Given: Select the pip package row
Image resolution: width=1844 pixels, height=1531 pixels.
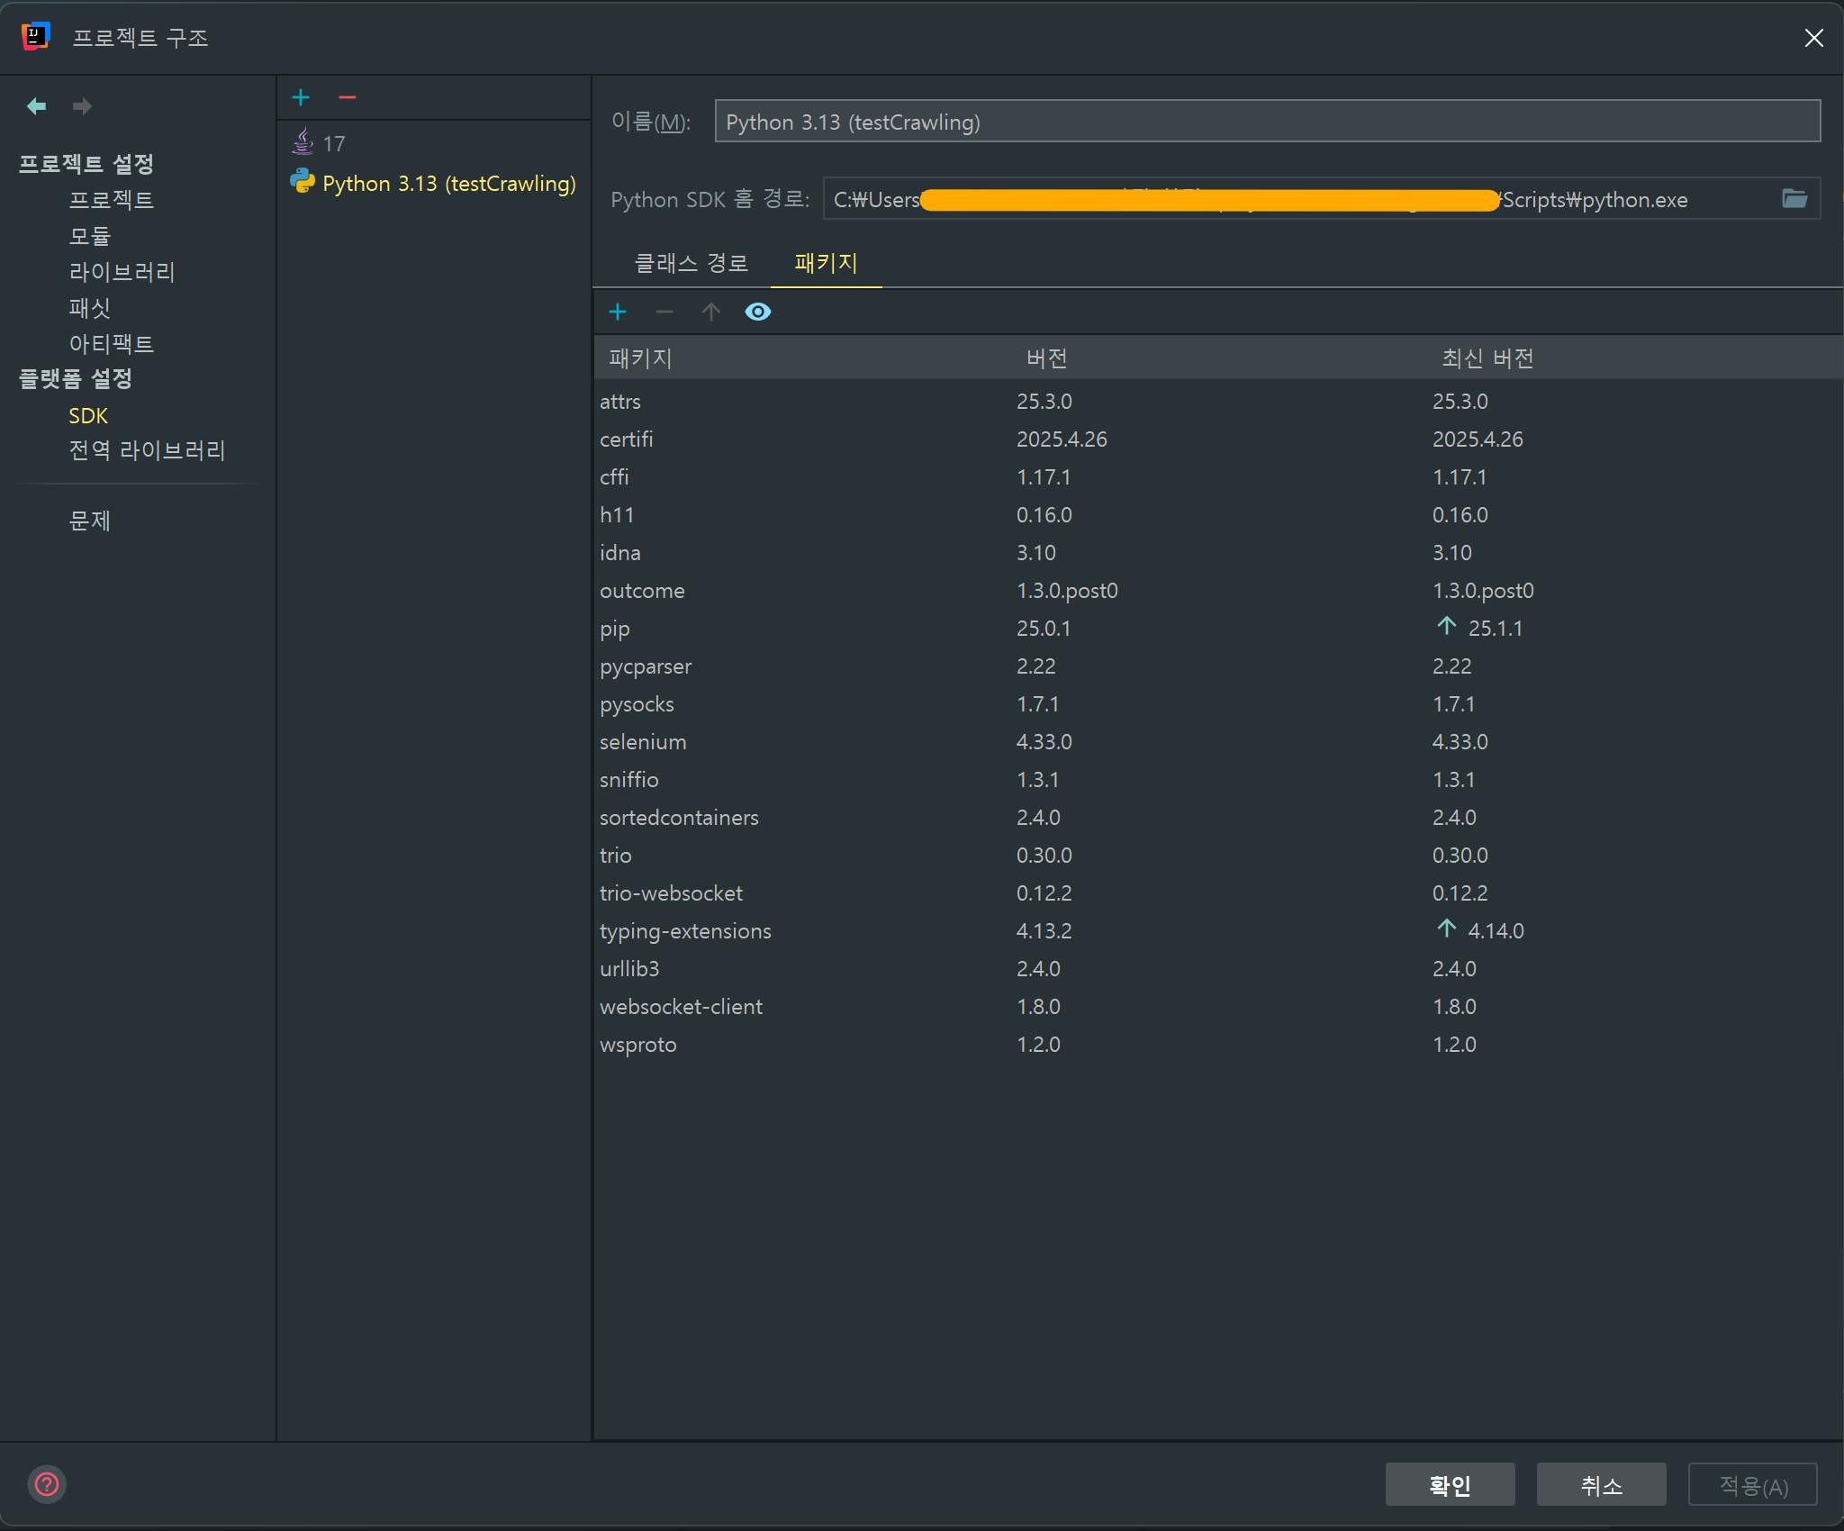Looking at the screenshot, I should coord(1218,629).
